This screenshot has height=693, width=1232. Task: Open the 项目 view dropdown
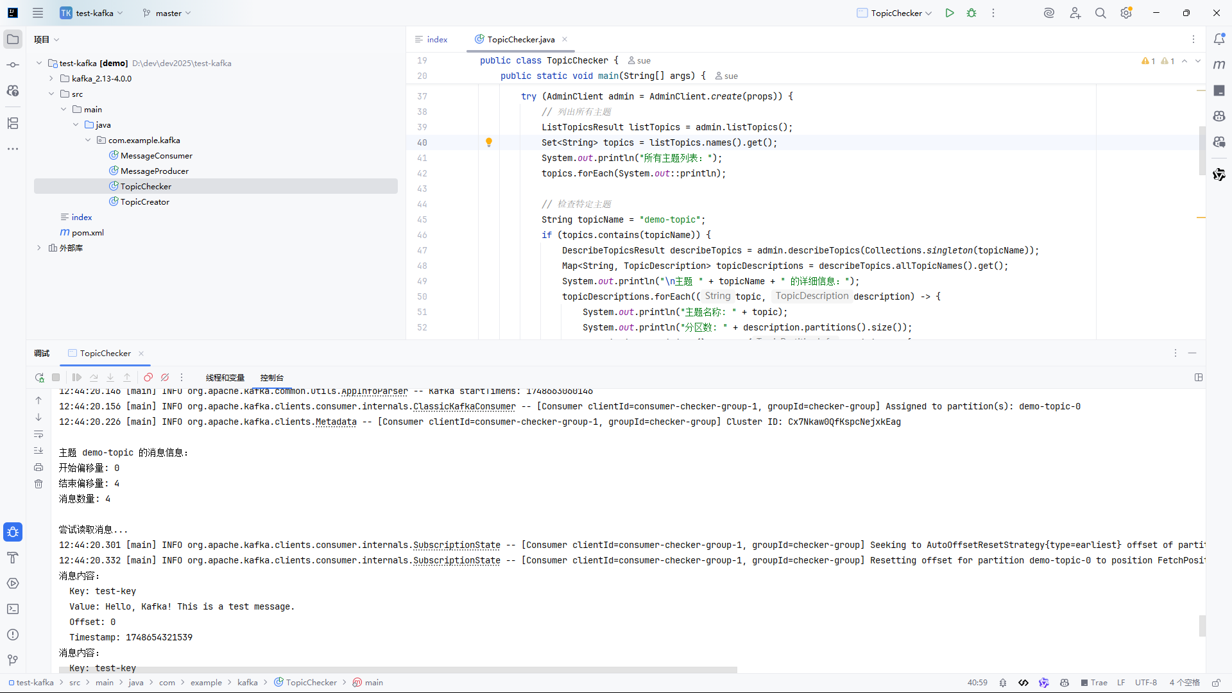click(x=47, y=39)
